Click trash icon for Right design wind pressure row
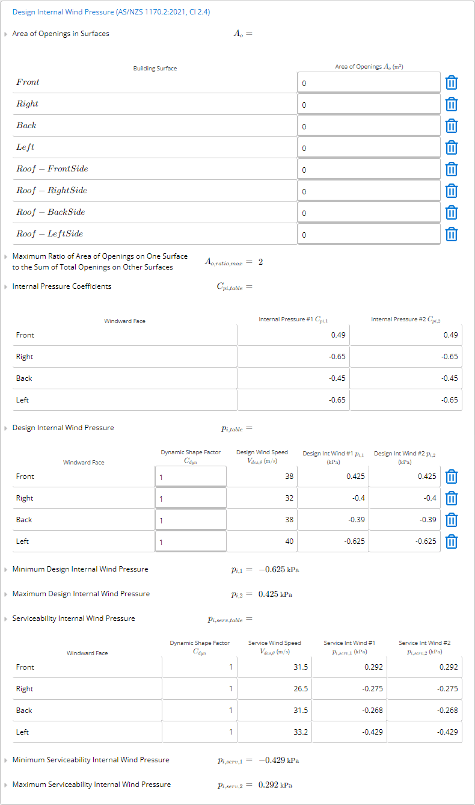Image resolution: width=475 pixels, height=805 pixels. tap(452, 499)
